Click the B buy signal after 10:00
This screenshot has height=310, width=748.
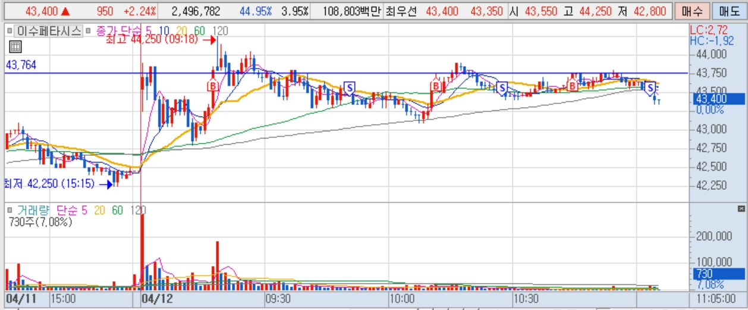436,86
